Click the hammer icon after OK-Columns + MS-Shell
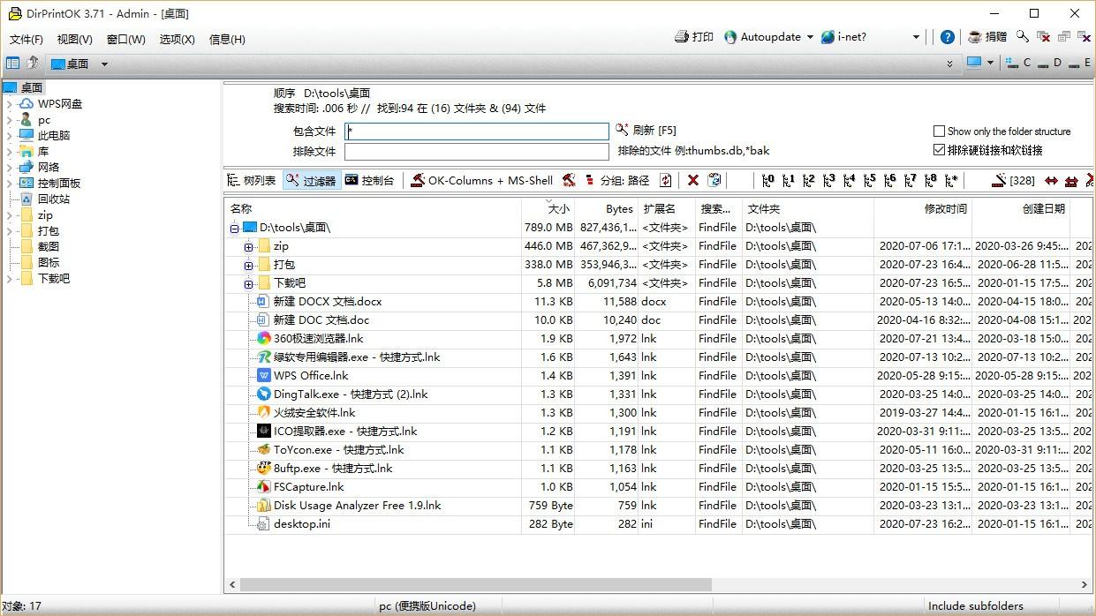 point(569,180)
